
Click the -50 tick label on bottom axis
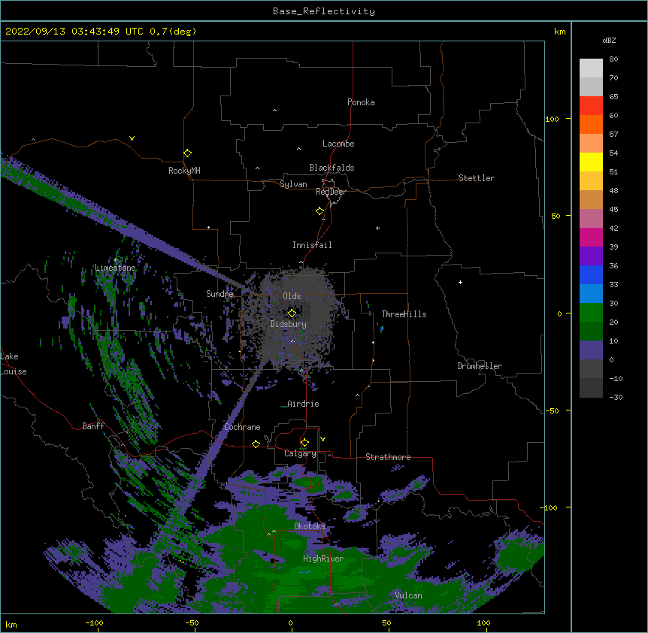[192, 622]
